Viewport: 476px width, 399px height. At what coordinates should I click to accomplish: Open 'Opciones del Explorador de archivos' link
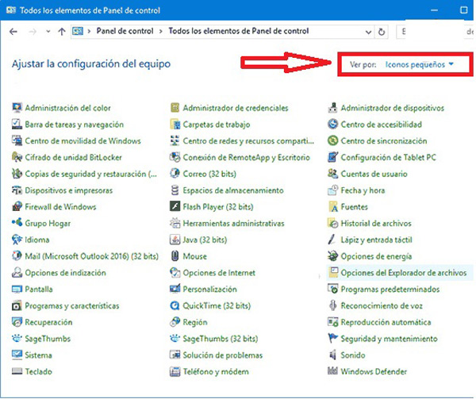click(x=404, y=272)
